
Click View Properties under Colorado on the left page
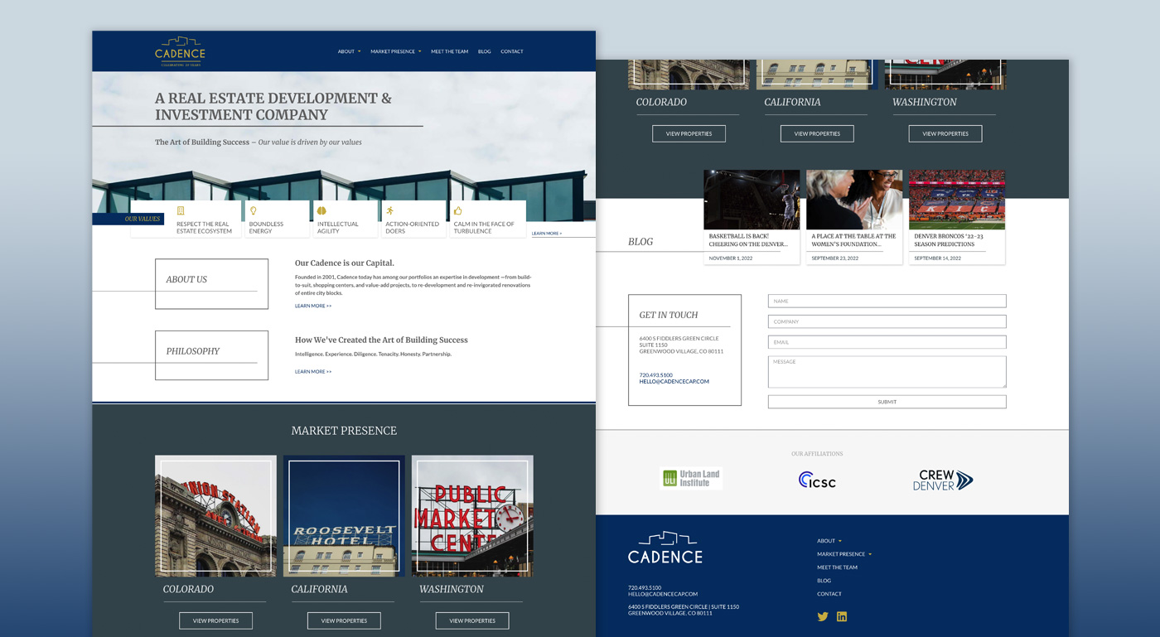click(x=215, y=620)
